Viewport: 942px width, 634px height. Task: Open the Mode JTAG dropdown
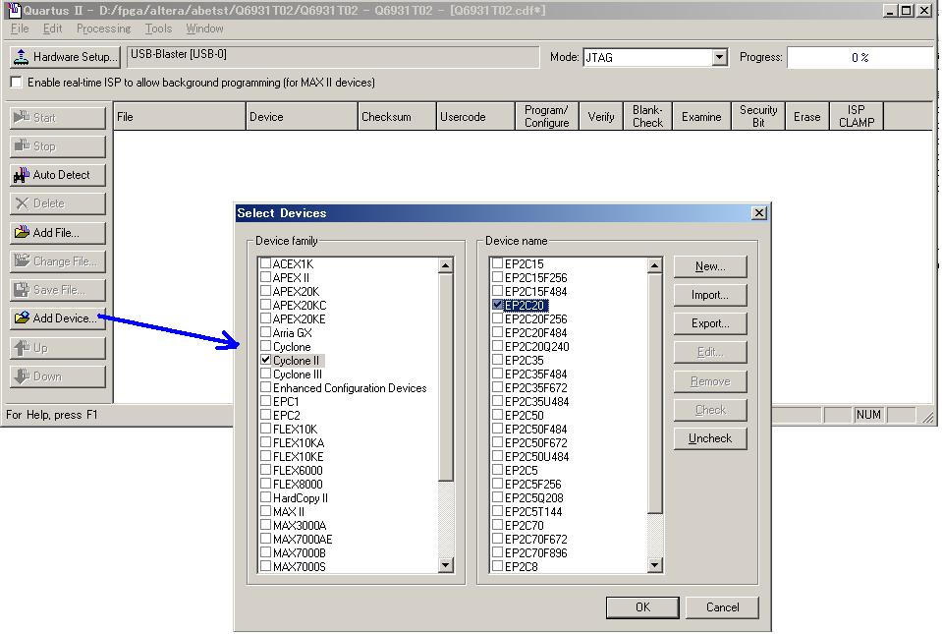(719, 58)
